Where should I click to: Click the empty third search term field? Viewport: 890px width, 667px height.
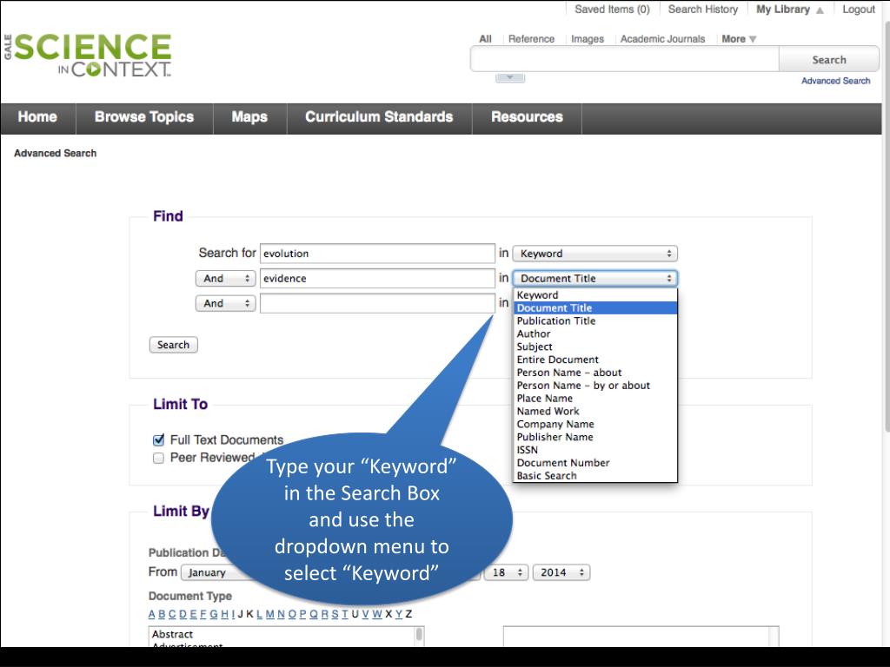tap(377, 303)
